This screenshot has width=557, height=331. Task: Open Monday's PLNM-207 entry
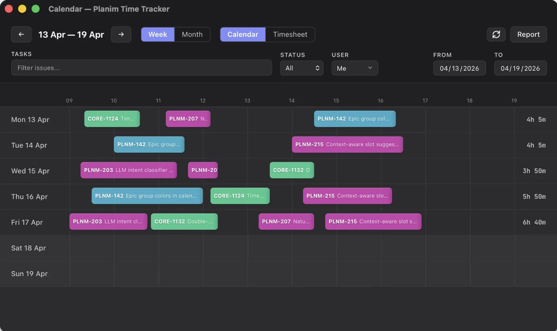pyautogui.click(x=188, y=119)
